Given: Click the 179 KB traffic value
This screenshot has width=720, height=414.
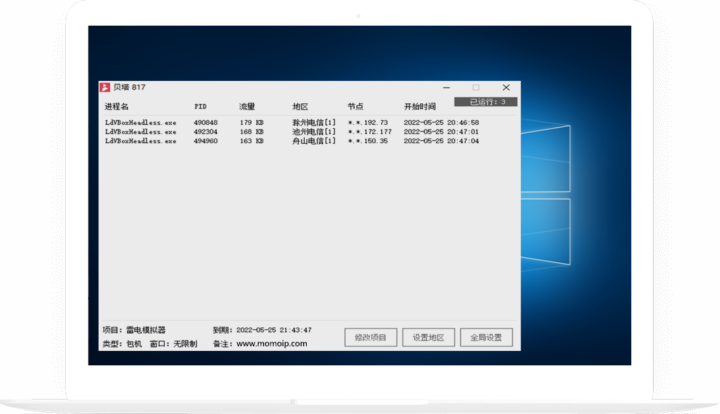Looking at the screenshot, I should (252, 123).
